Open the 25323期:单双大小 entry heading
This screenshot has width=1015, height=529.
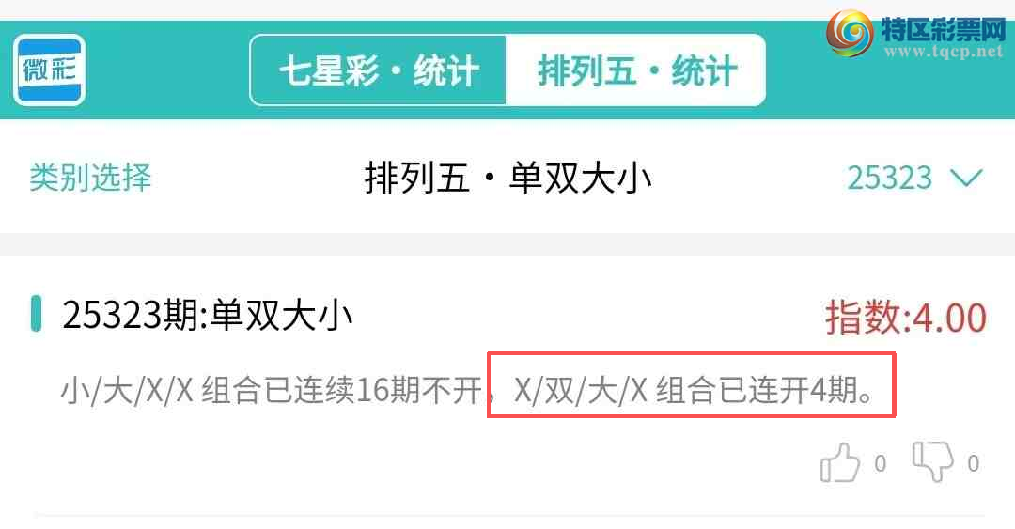pyautogui.click(x=207, y=316)
